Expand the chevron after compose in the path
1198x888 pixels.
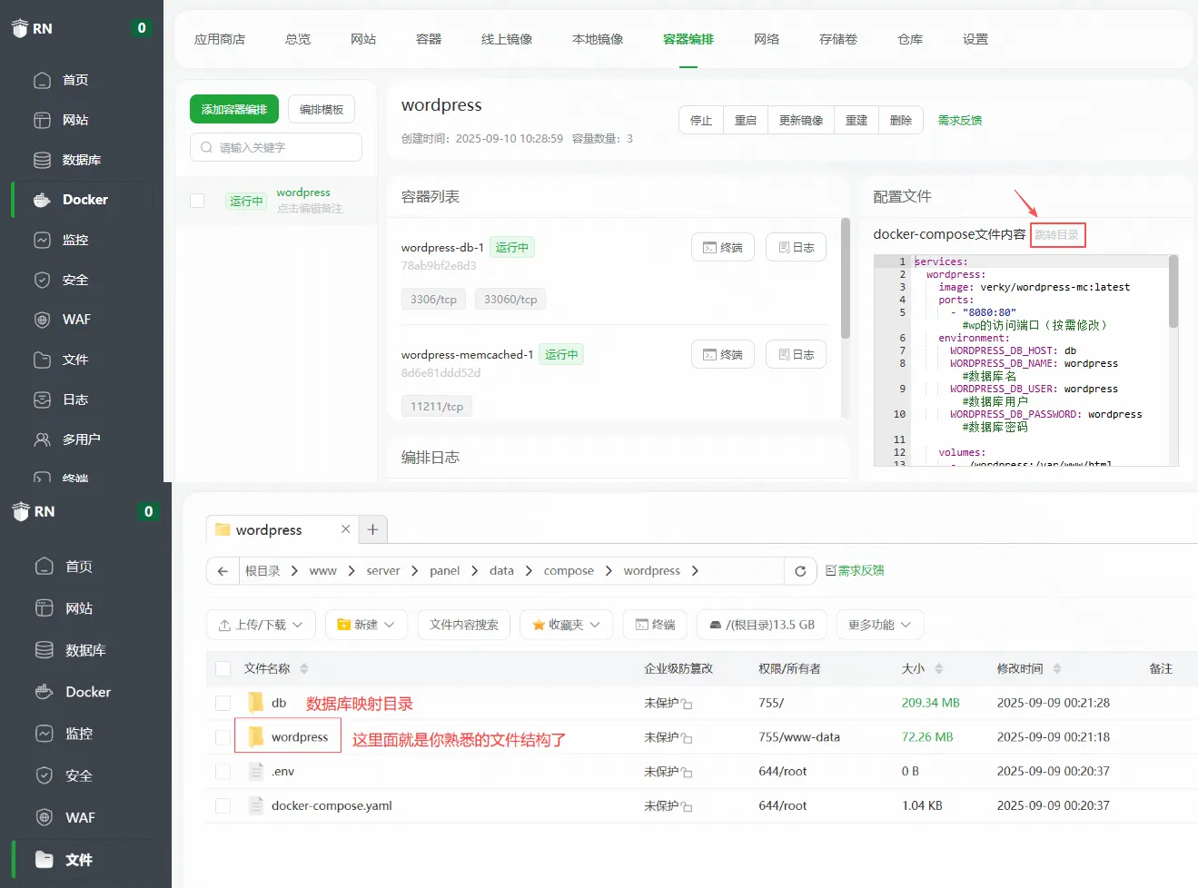pos(609,571)
